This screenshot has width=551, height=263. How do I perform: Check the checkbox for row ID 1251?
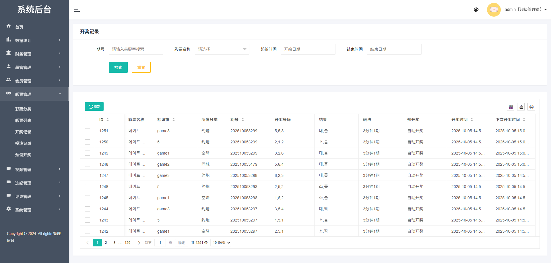pos(88,130)
